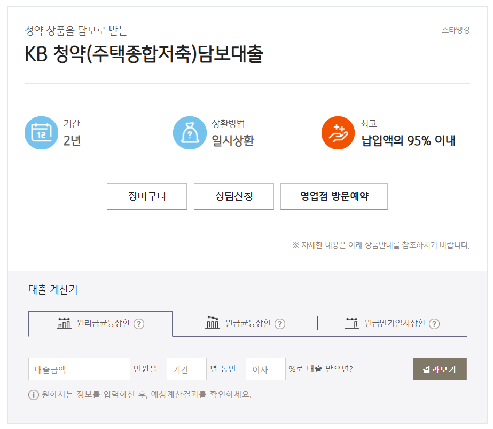Click the money bag icon for 상환방법
This screenshot has height=429, width=493.
point(190,133)
